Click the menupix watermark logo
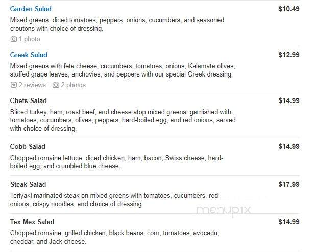This screenshot has height=252, width=315. 224,211
